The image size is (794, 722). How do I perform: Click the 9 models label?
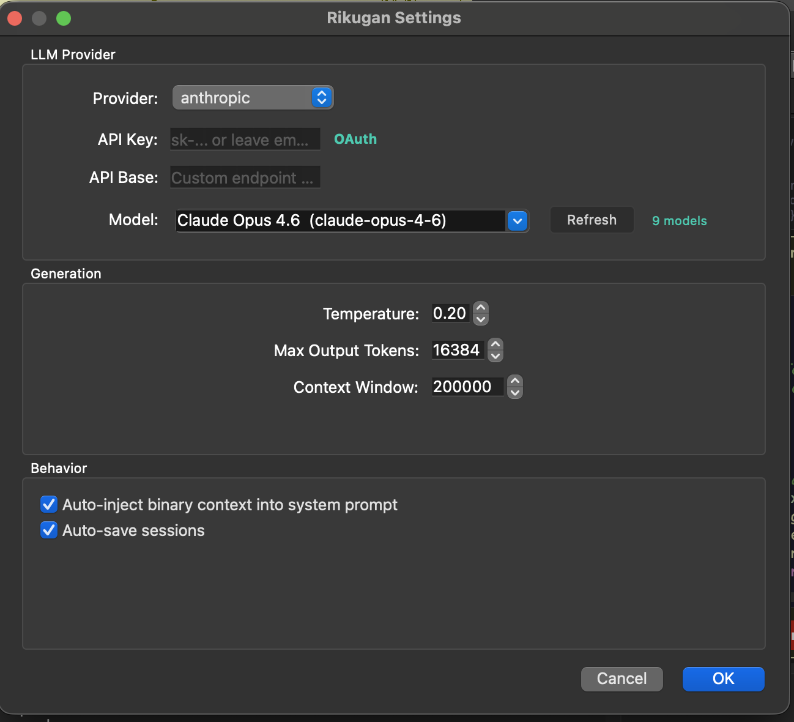pyautogui.click(x=679, y=221)
